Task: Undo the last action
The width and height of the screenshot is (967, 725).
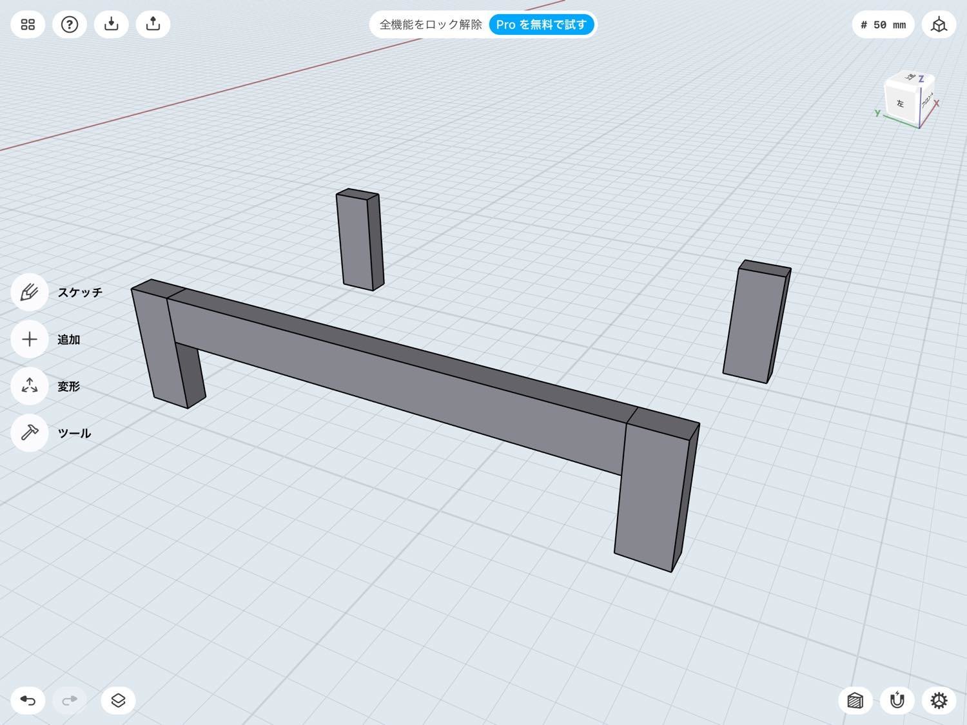Action: [x=28, y=701]
